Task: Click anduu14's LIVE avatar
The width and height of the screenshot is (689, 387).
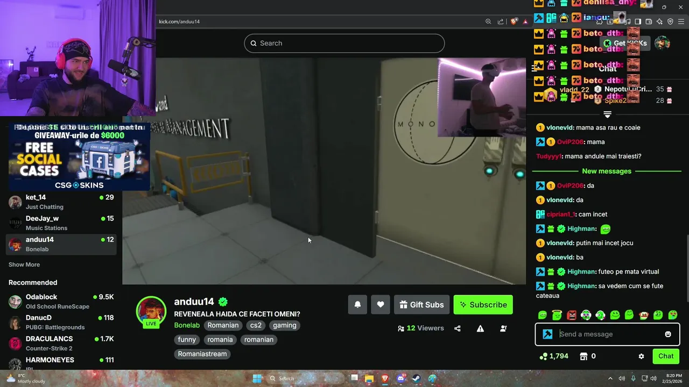Action: pos(151,312)
